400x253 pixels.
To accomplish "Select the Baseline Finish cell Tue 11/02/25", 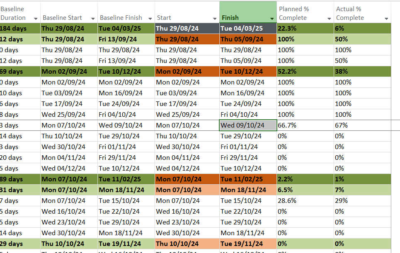I will point(126,179).
